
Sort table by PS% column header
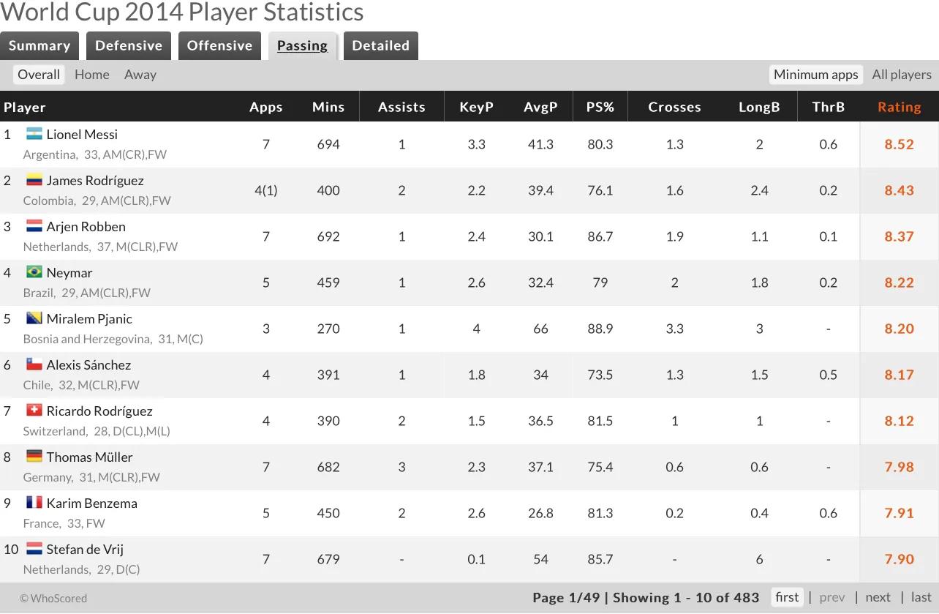coord(600,107)
